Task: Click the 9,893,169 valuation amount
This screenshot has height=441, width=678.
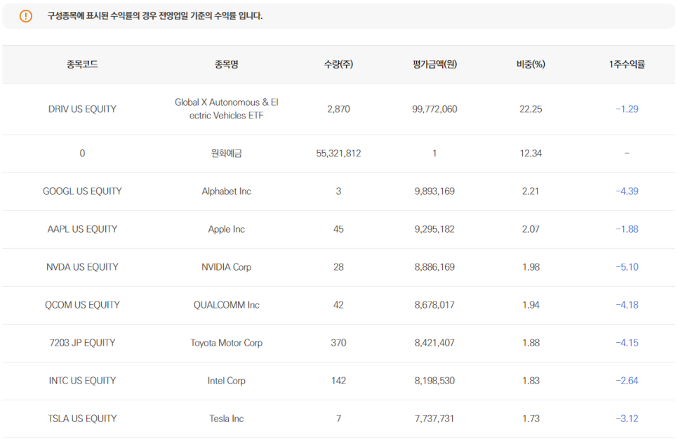Action: pyautogui.click(x=434, y=191)
